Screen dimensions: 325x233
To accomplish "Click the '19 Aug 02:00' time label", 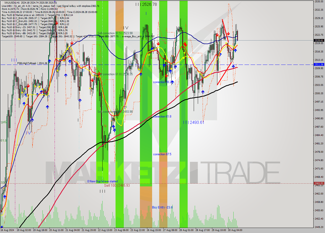I will pos(24,230).
